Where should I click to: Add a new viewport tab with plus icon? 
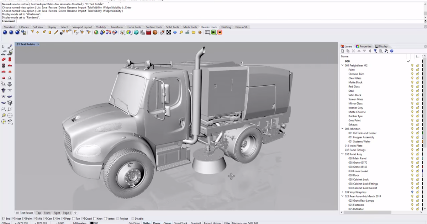[x=75, y=213]
